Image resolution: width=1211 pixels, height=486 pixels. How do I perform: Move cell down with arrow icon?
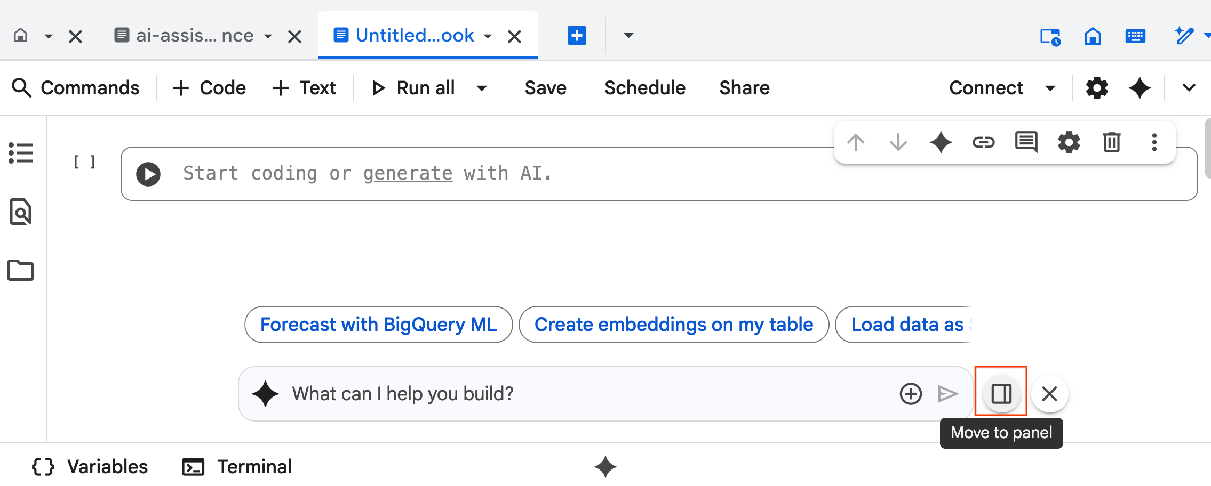[x=898, y=142]
